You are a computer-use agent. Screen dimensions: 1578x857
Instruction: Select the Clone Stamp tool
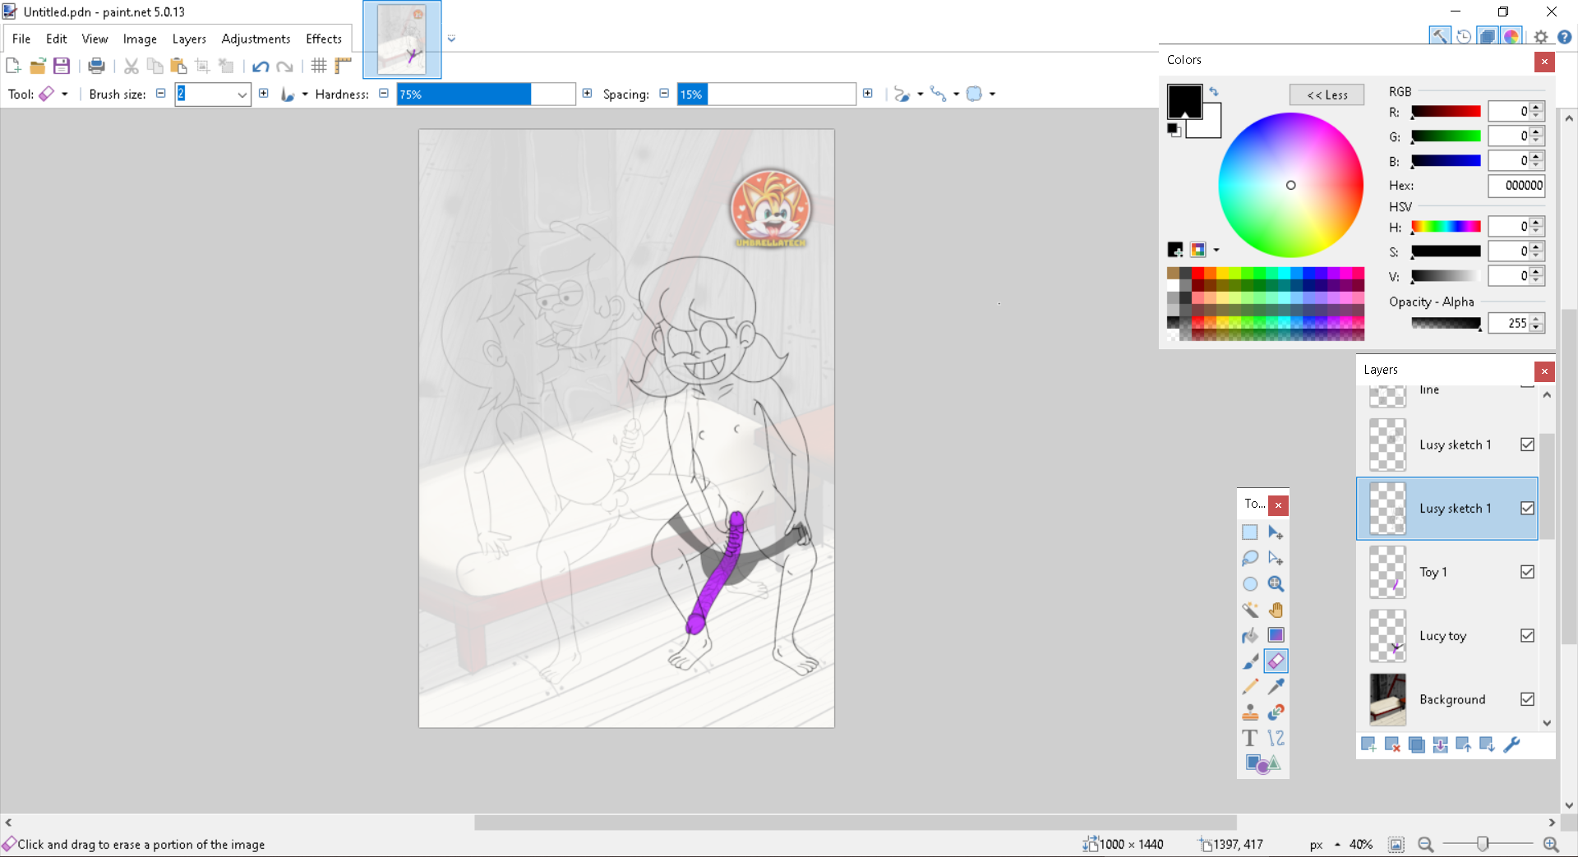point(1250,712)
